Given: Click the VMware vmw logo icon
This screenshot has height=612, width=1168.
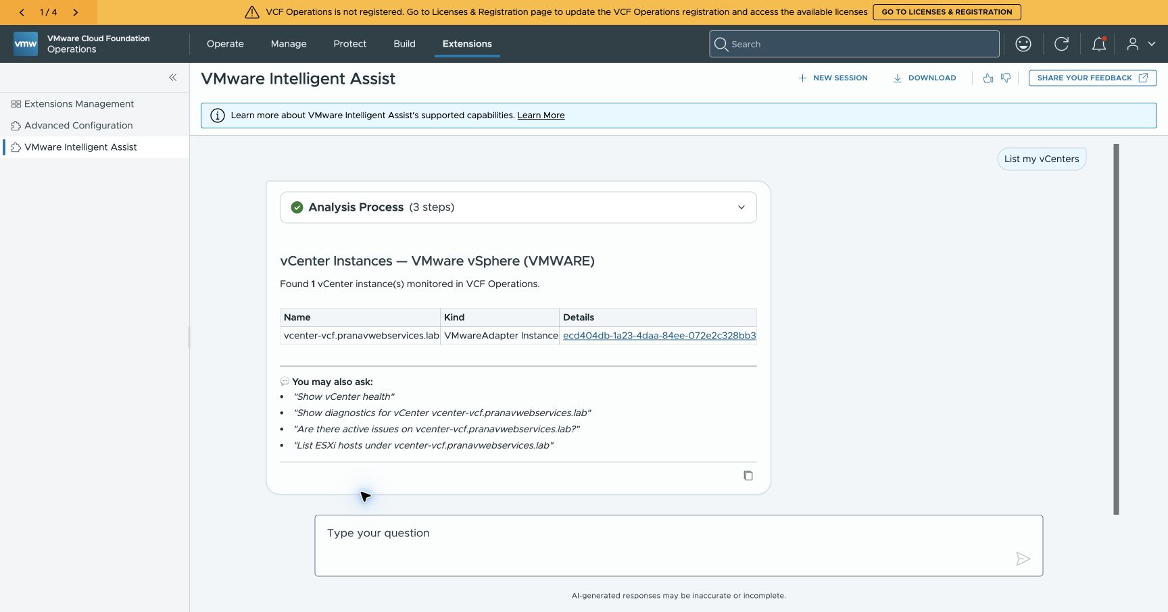Looking at the screenshot, I should click(x=26, y=44).
